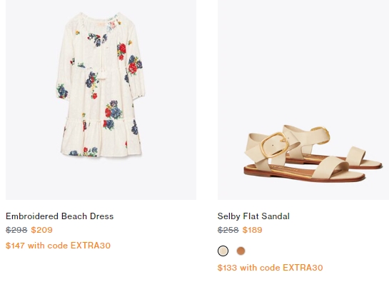
Task: Click the crossed-out $258 sandal price
Action: [228, 230]
